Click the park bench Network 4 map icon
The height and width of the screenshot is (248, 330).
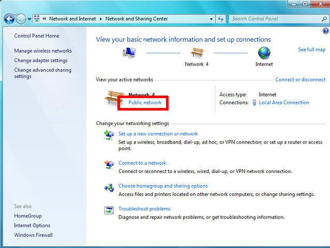tap(197, 52)
